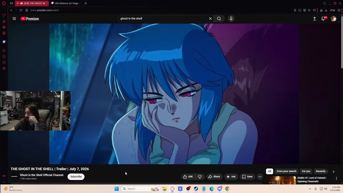The image size is (343, 193).
Task: Switch to THE GHOST IN THE SHELL tab
Action: point(32,3)
